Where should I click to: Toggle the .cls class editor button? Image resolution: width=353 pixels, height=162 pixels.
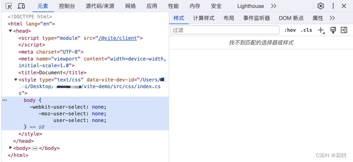pyautogui.click(x=307, y=30)
